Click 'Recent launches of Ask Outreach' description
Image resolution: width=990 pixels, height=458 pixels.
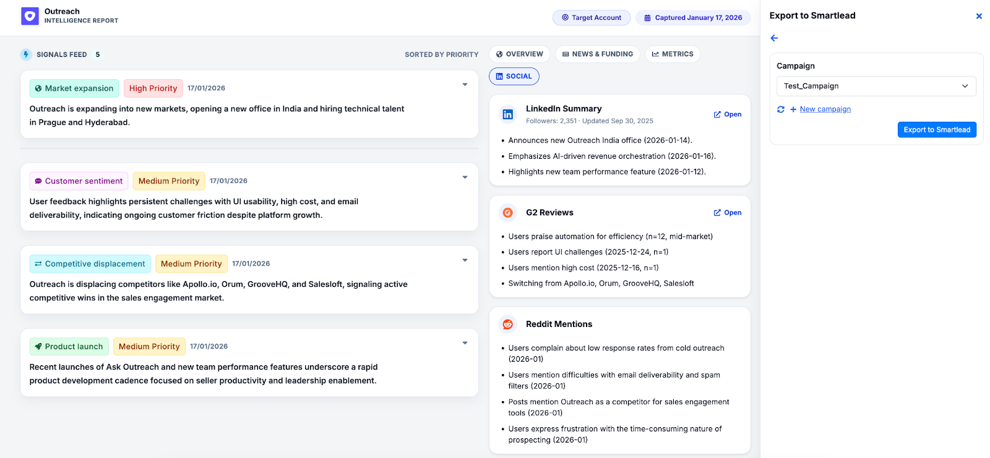pos(204,374)
